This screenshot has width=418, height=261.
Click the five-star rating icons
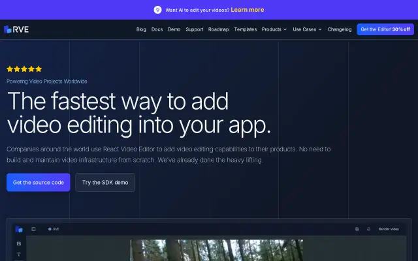coord(24,69)
